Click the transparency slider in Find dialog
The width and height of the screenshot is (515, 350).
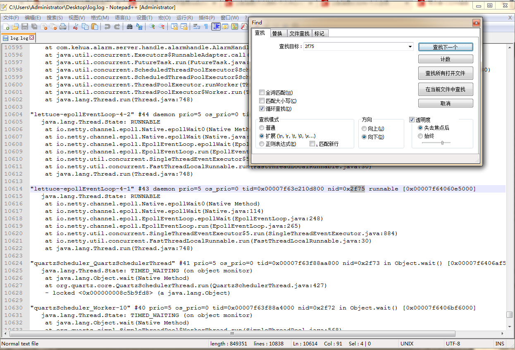[436, 143]
